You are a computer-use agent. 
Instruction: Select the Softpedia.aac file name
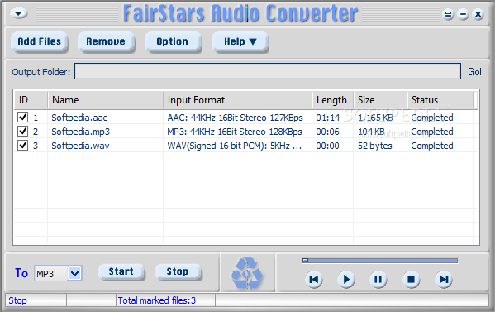(x=79, y=118)
